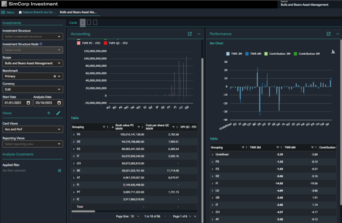Open the Reporting Views dropdown
Image resolution: width=342 pixels, height=223 pixels.
pyautogui.click(x=33, y=144)
